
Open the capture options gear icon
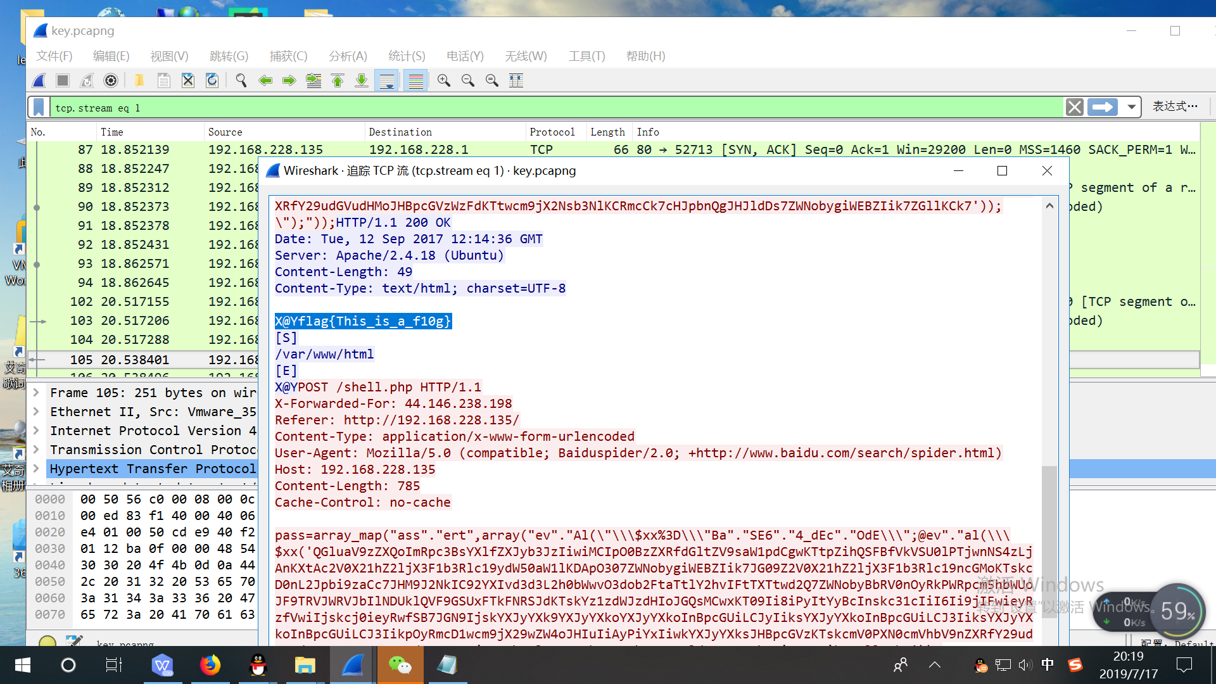tap(111, 80)
